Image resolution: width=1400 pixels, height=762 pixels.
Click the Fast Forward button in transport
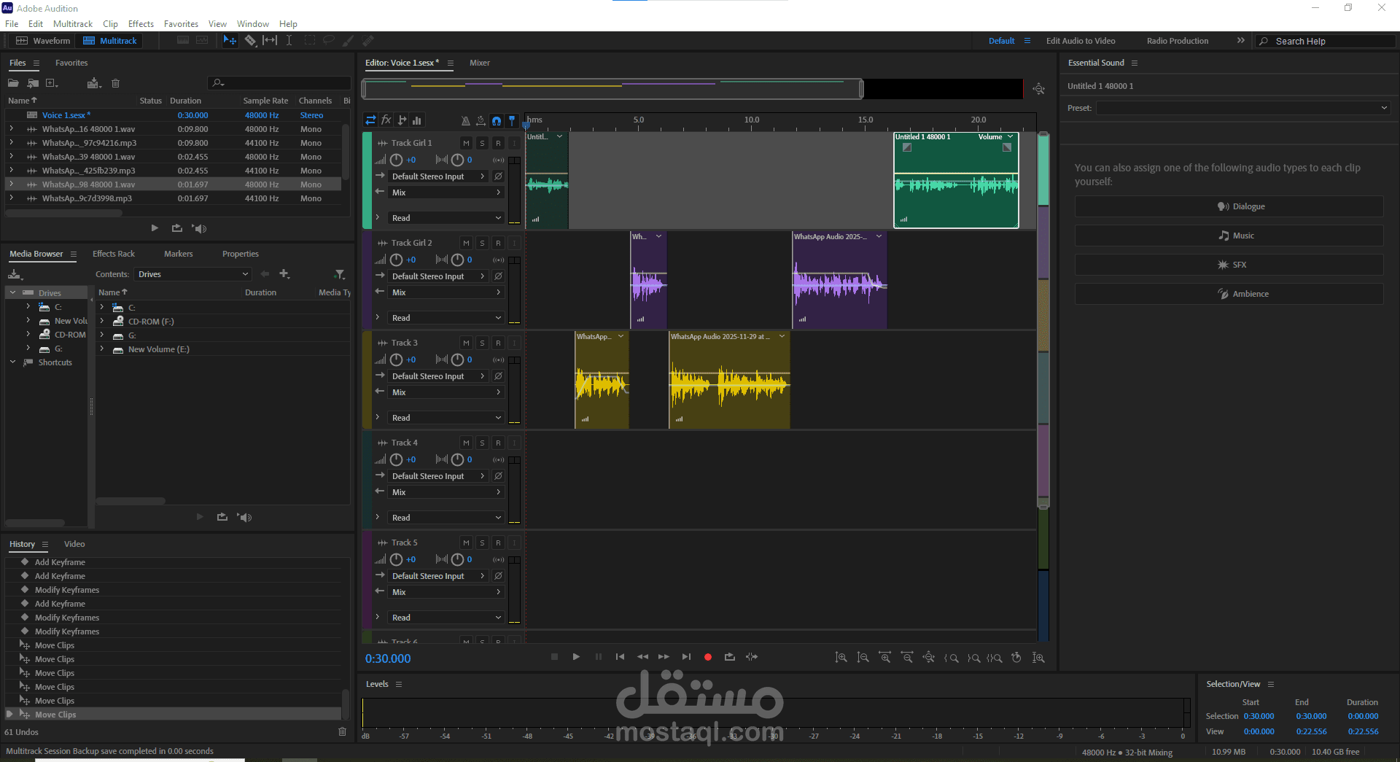click(664, 657)
